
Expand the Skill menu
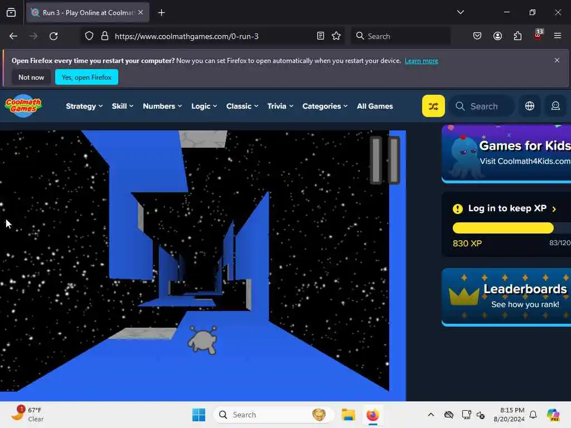coord(122,106)
